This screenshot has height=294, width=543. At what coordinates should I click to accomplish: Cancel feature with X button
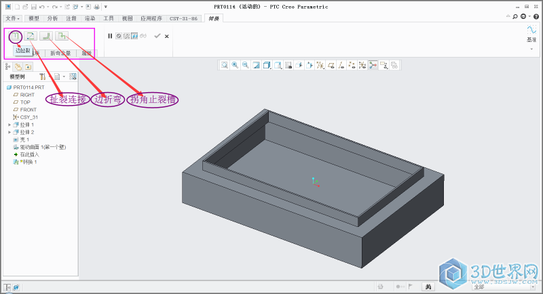(167, 37)
